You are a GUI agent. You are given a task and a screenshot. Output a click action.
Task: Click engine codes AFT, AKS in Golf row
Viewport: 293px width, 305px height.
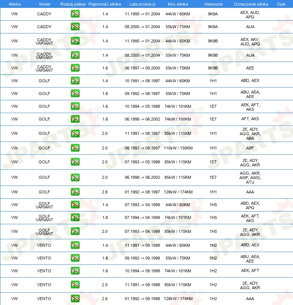[250, 119]
